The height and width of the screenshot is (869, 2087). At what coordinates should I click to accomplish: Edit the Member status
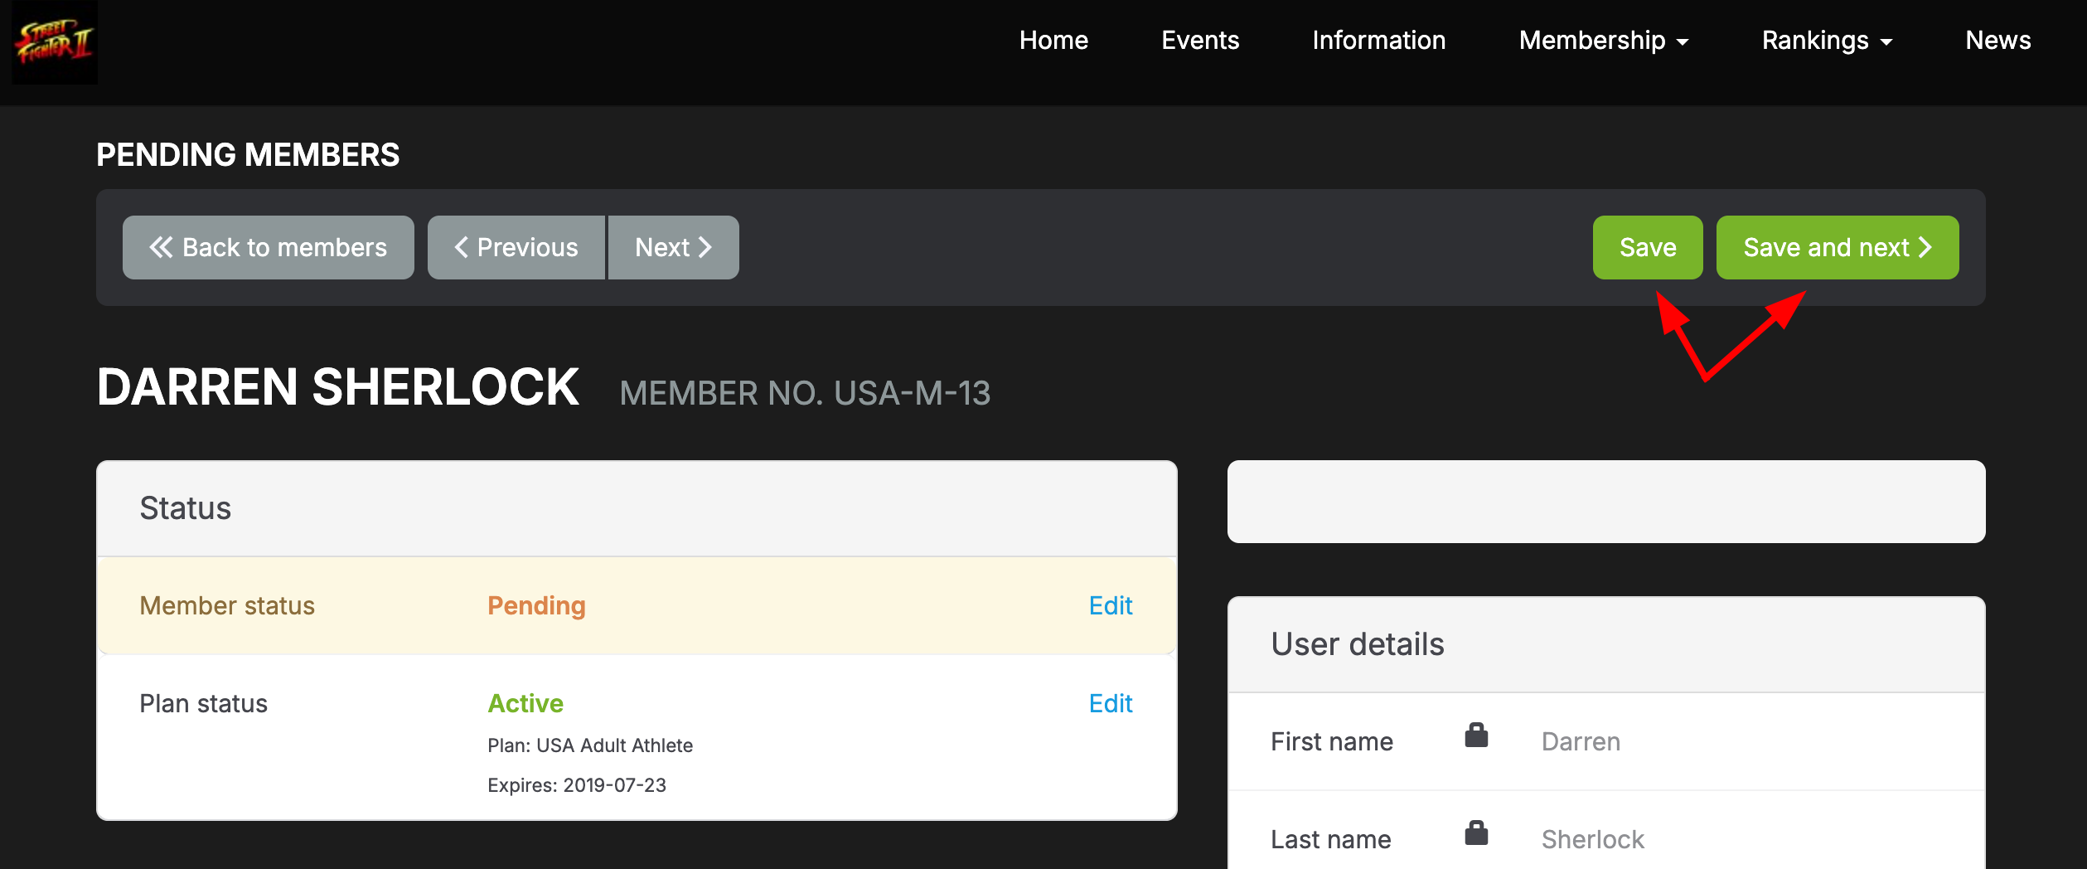coord(1110,605)
